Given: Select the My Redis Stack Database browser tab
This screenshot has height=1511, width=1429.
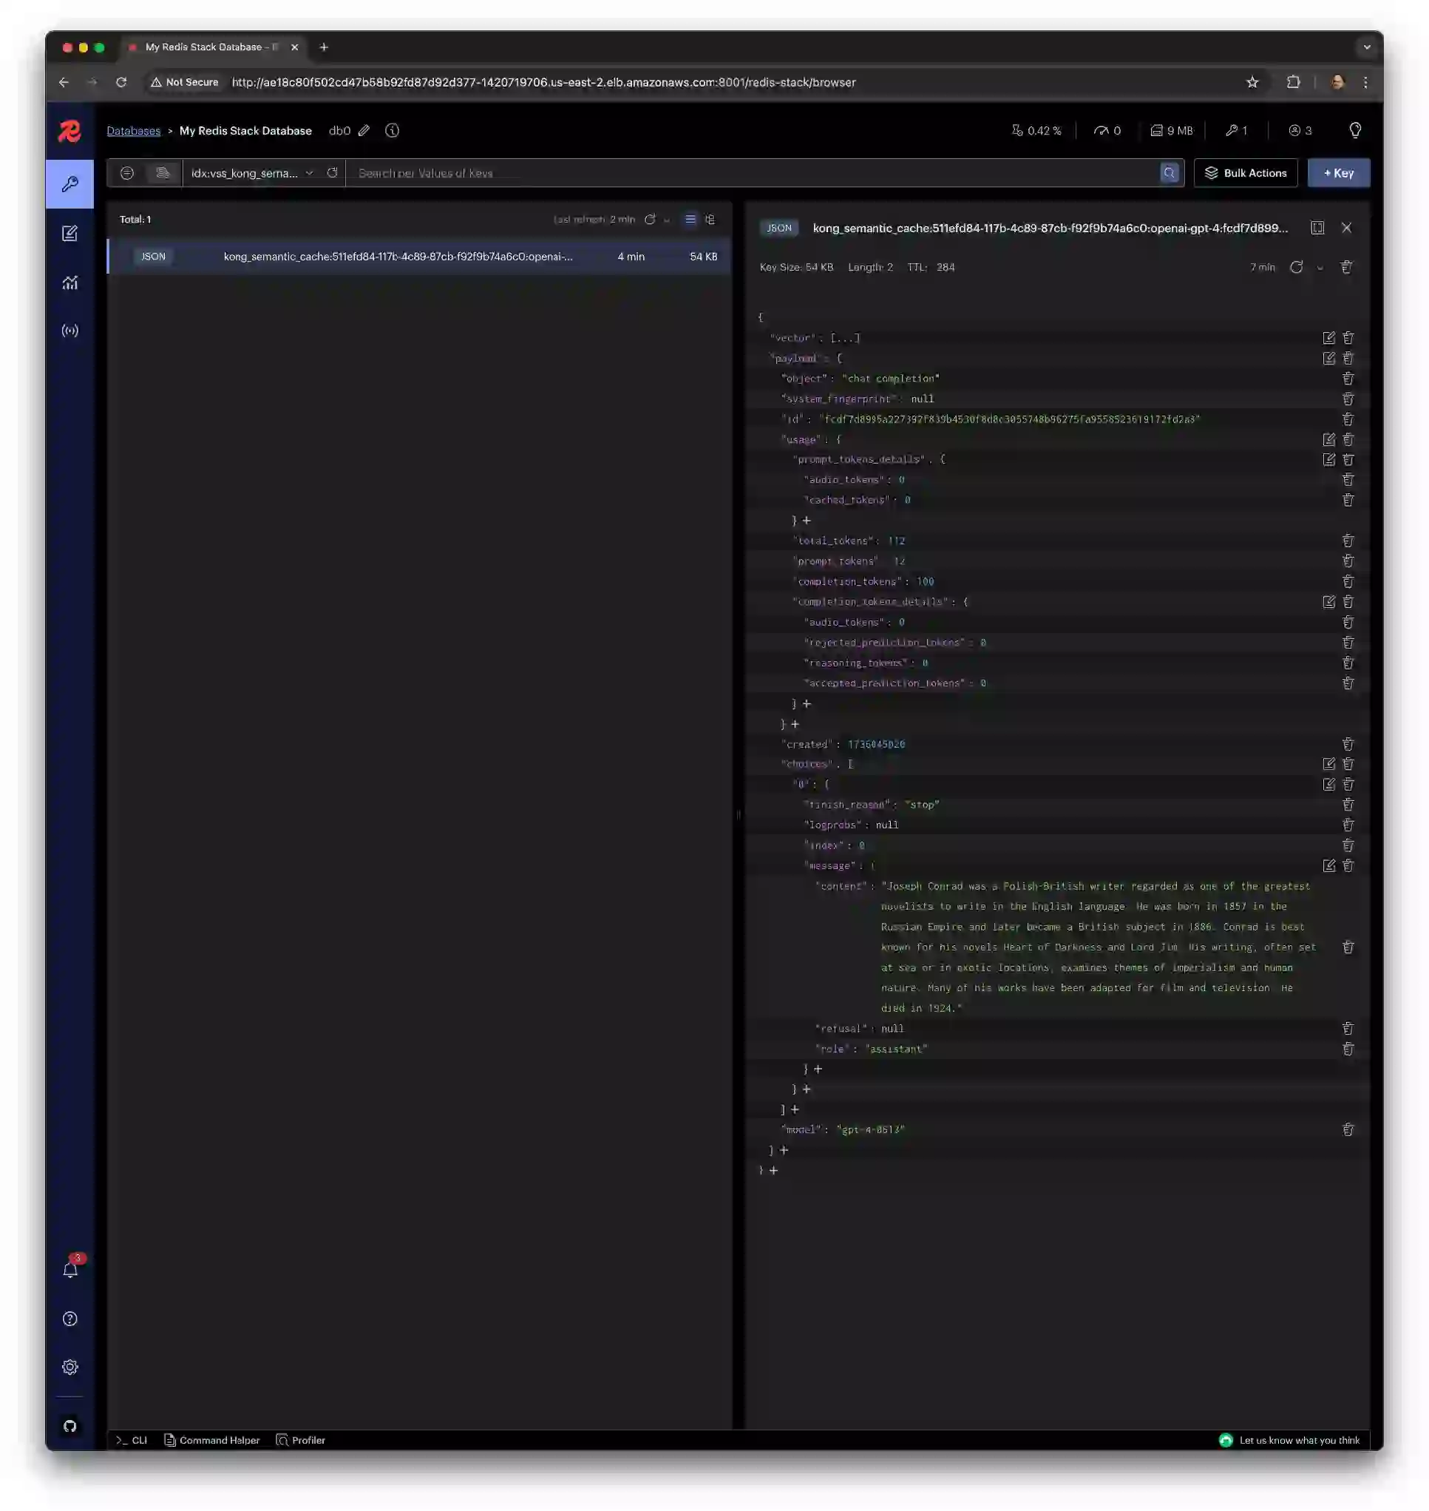Looking at the screenshot, I should pos(212,47).
